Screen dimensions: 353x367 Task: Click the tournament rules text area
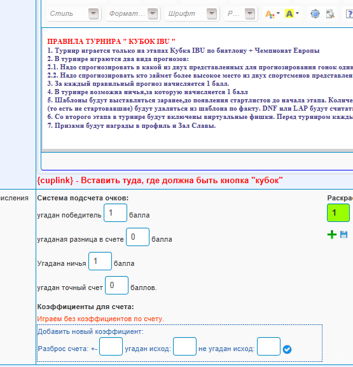[x=198, y=88]
